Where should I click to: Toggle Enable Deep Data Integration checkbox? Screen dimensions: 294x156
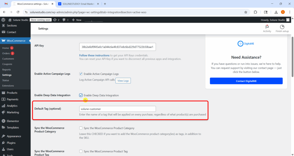[x=81, y=95]
